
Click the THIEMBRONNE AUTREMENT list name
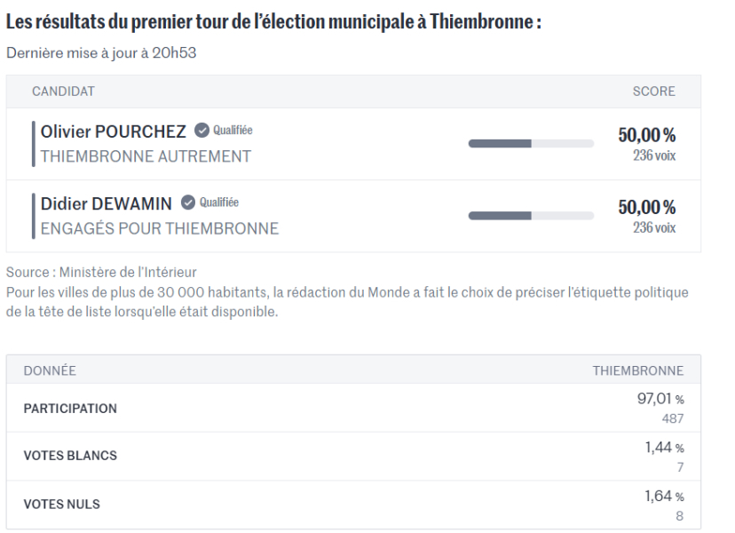tap(146, 156)
